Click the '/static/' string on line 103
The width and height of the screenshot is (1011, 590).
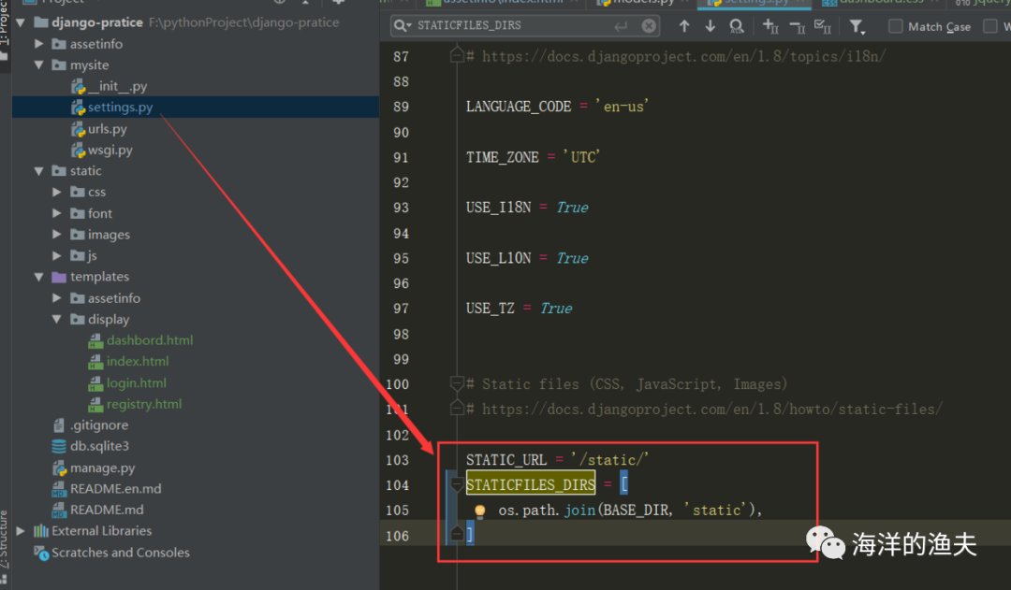point(609,460)
